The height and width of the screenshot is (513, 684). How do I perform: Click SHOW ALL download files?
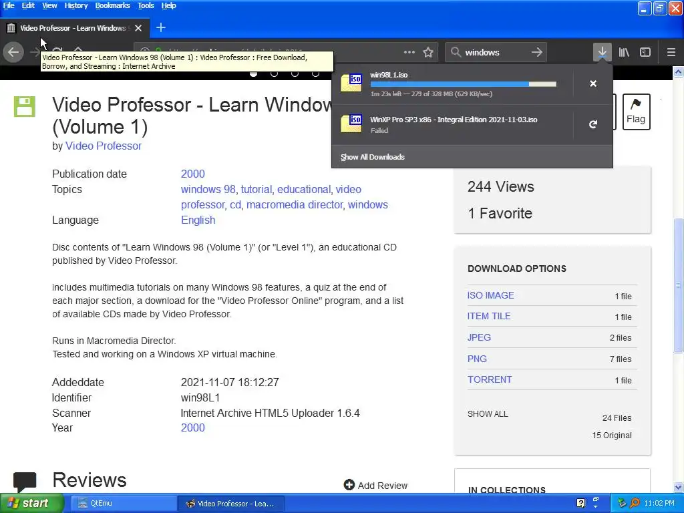click(x=488, y=413)
